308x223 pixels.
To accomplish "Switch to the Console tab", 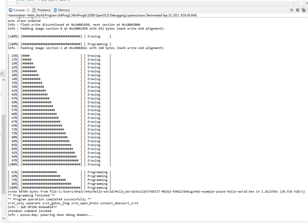I will click(x=19, y=10).
